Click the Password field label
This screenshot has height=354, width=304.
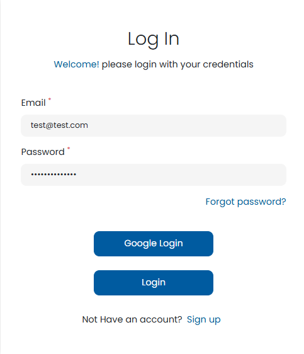[43, 152]
